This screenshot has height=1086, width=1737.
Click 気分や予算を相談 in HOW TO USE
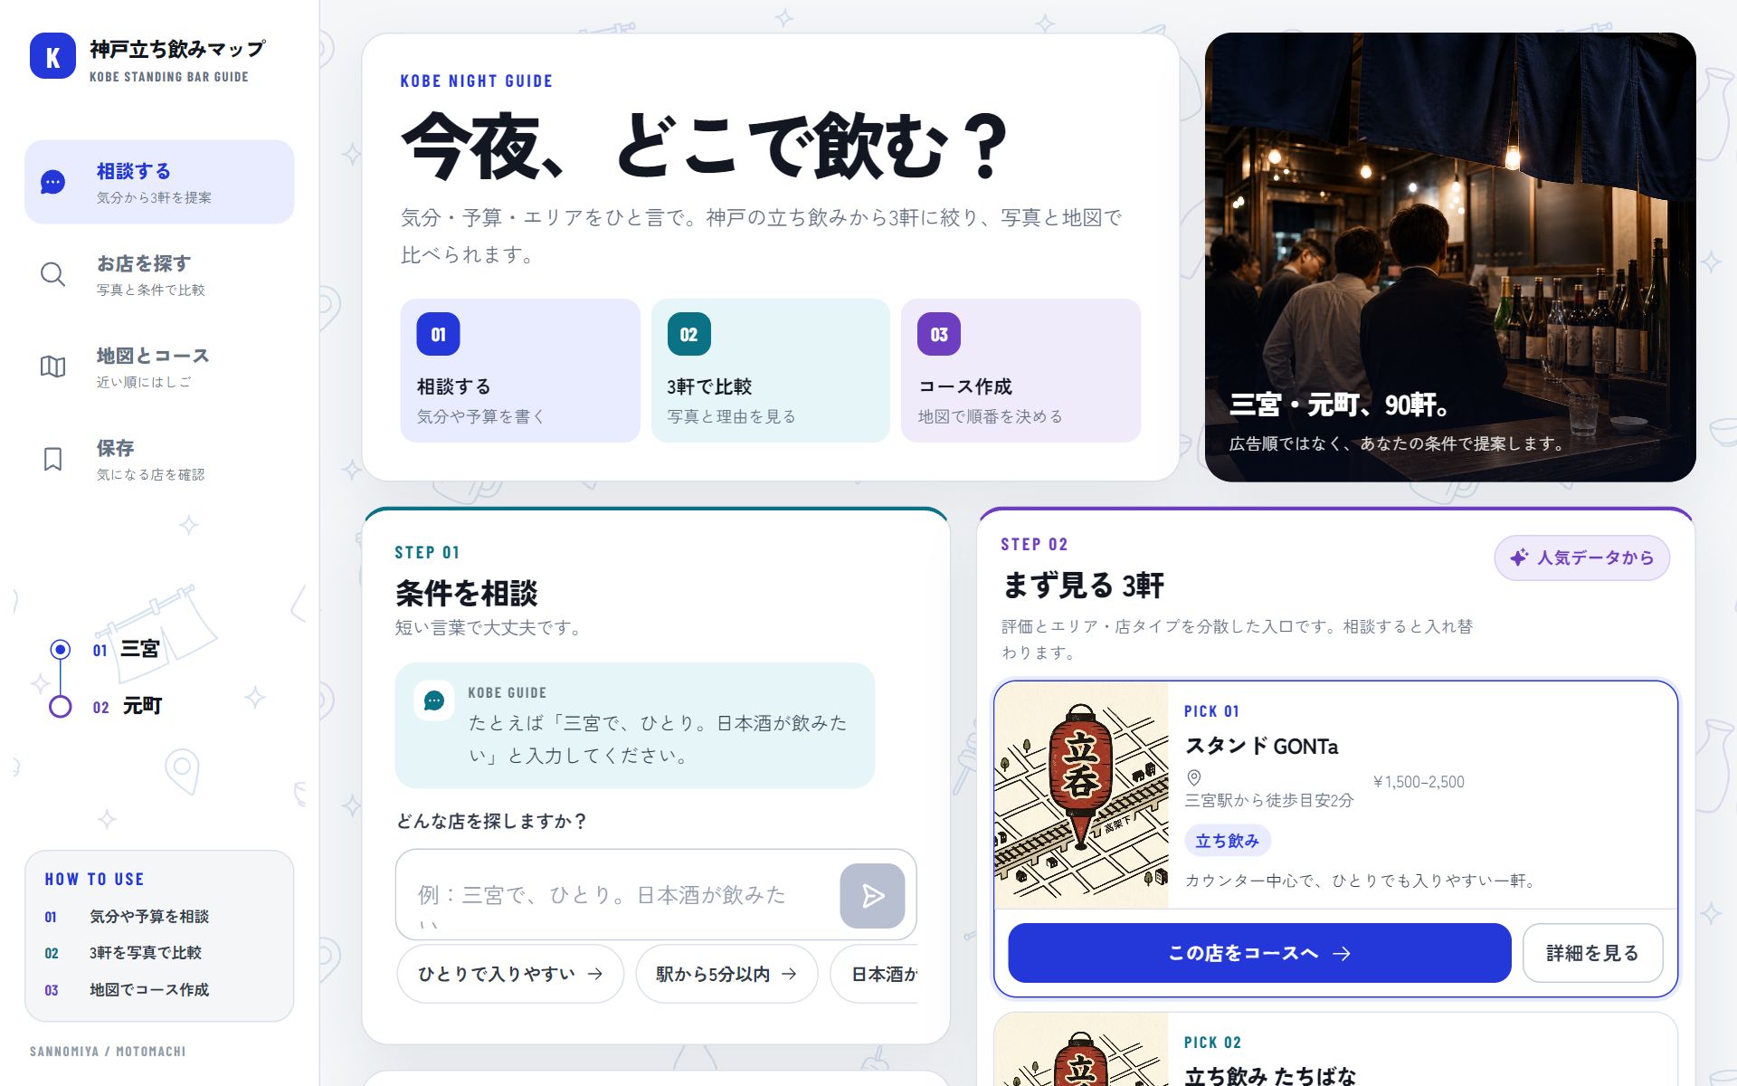[x=149, y=917]
